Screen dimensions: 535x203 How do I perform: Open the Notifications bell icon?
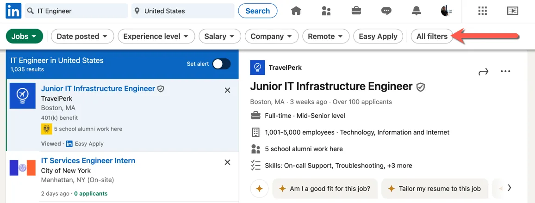click(x=416, y=11)
